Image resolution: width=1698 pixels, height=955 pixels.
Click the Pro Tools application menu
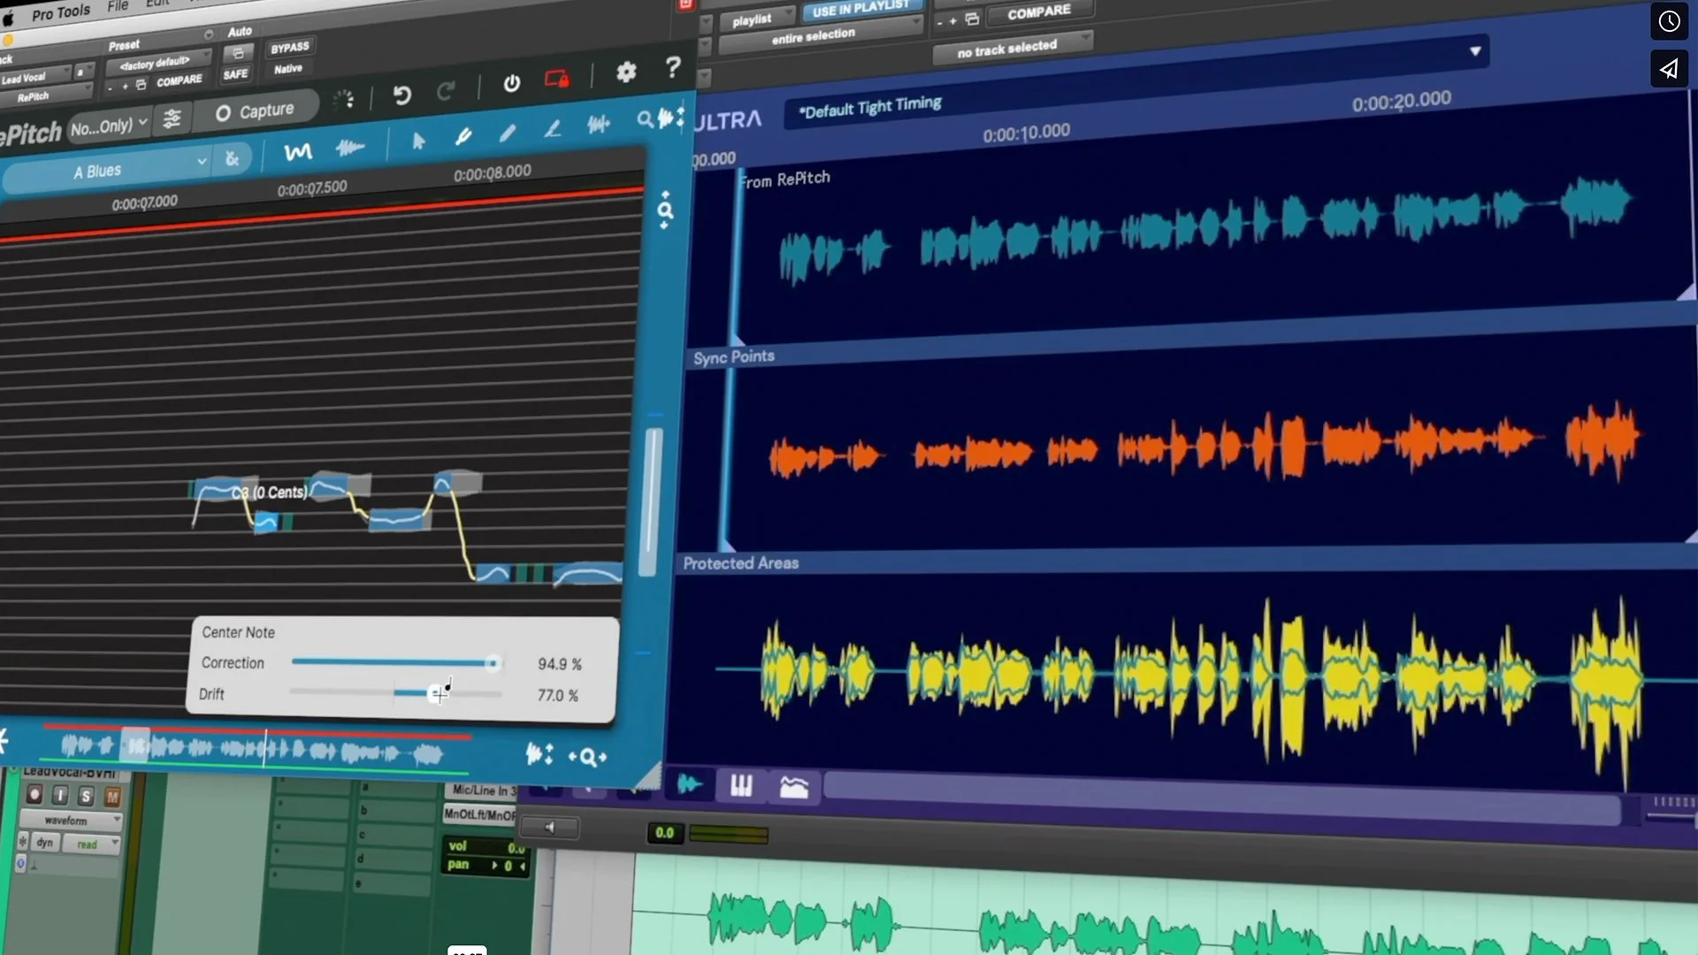click(60, 12)
